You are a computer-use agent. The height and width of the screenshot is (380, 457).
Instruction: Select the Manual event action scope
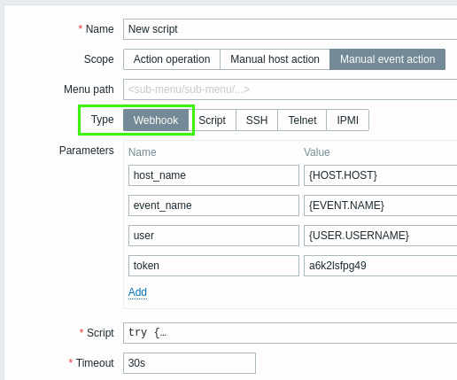coord(387,59)
